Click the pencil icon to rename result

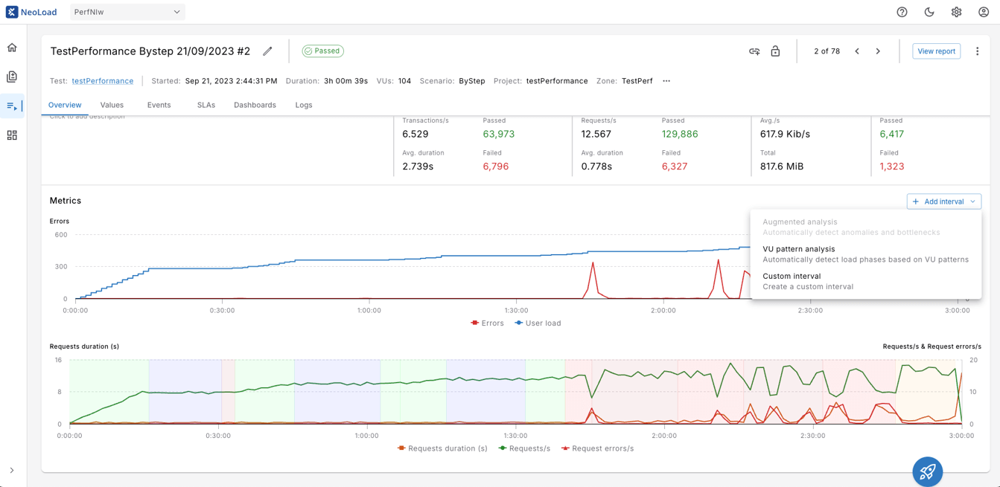(267, 51)
